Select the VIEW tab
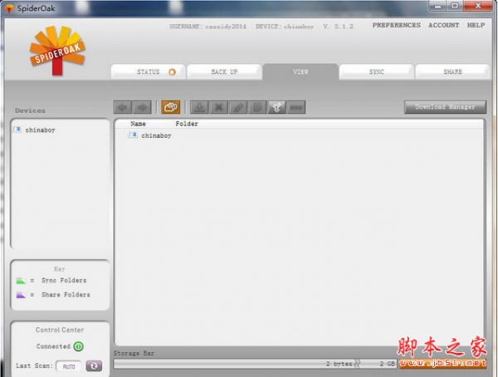Image resolution: width=498 pixels, height=377 pixels. pos(300,72)
